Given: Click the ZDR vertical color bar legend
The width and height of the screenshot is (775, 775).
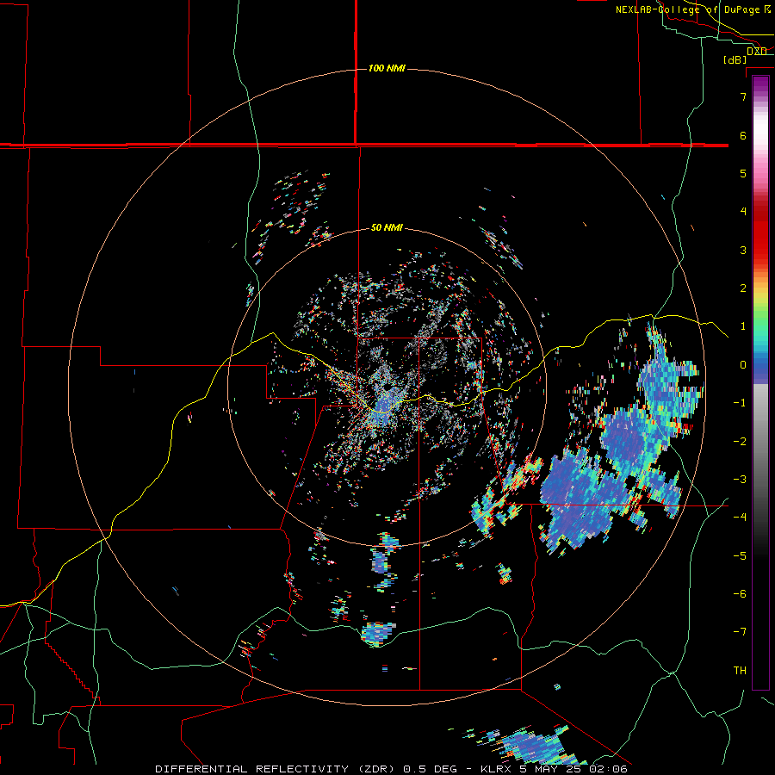Looking at the screenshot, I should point(760,382).
